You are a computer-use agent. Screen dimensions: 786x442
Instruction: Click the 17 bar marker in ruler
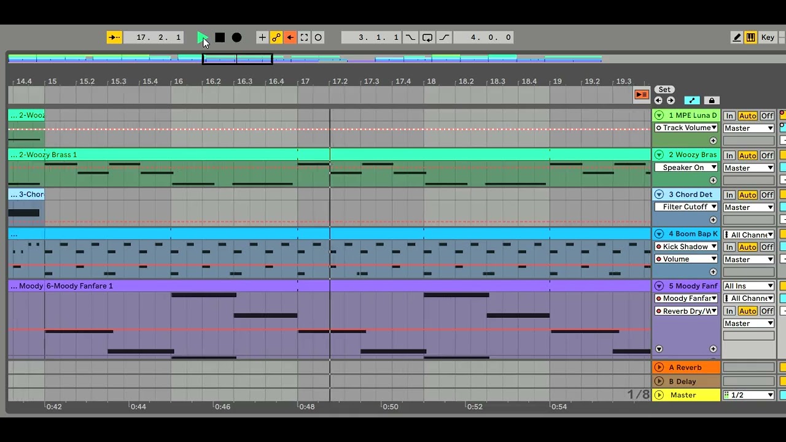click(x=305, y=81)
